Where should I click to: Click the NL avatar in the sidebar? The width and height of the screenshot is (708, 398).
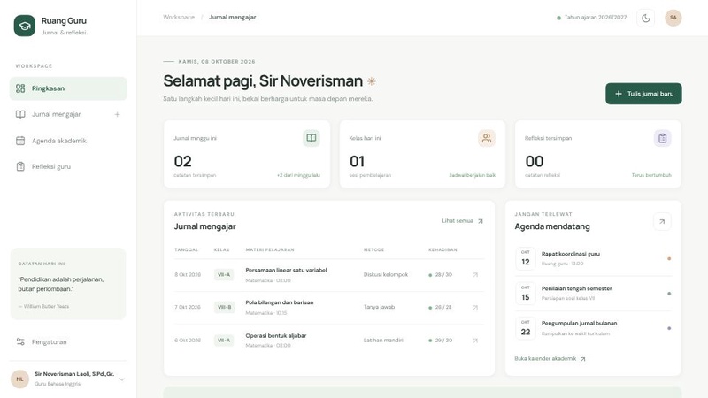(19, 379)
